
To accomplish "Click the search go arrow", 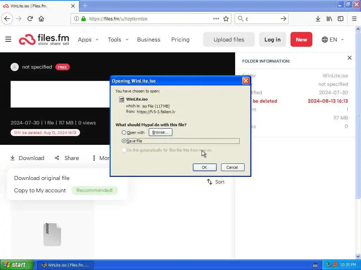I will tap(283, 19).
